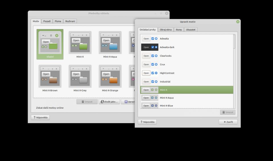The image size is (273, 161).
Task: Switch to the Ukazatel tab
Action: (191, 30)
